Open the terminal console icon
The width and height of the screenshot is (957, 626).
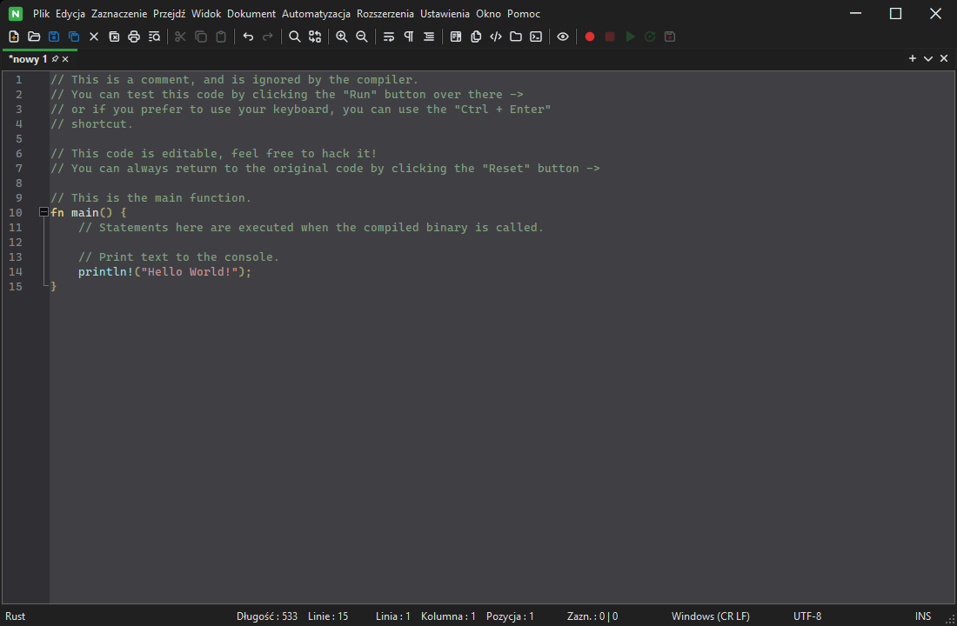pos(536,37)
